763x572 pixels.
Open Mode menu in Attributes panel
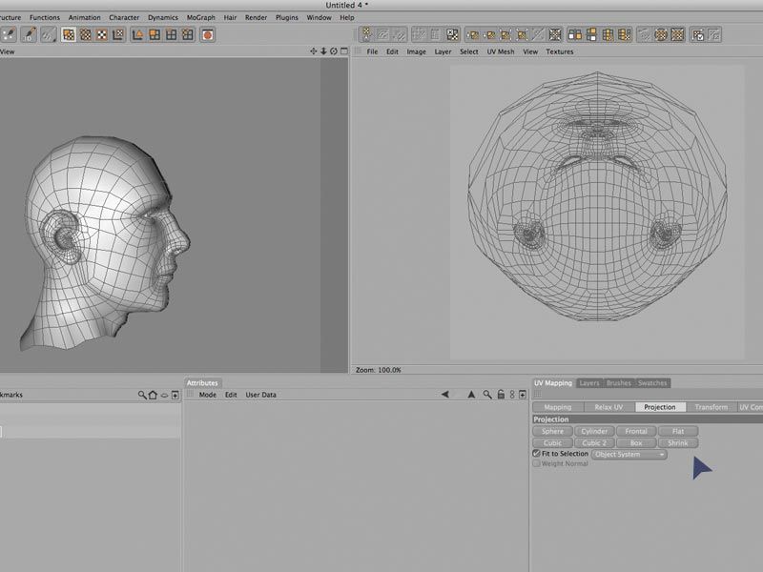207,395
